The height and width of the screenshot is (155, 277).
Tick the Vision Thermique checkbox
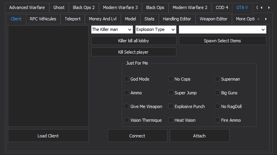126,120
